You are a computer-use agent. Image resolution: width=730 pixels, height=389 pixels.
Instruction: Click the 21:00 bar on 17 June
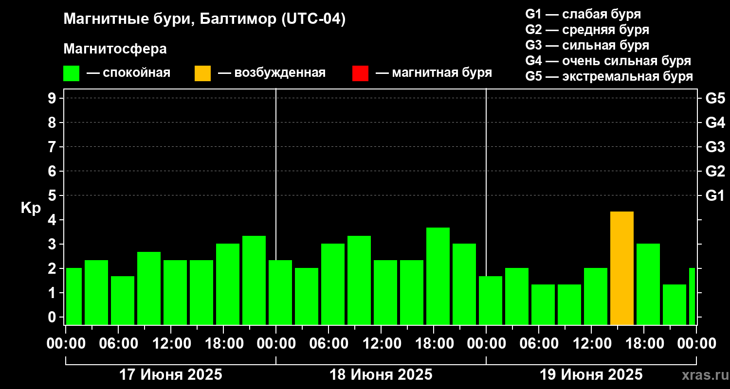[x=254, y=280]
